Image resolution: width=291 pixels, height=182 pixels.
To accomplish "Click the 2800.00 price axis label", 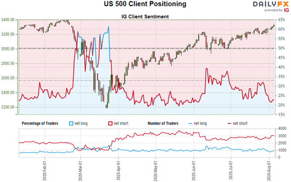I will (x=7, y=64).
